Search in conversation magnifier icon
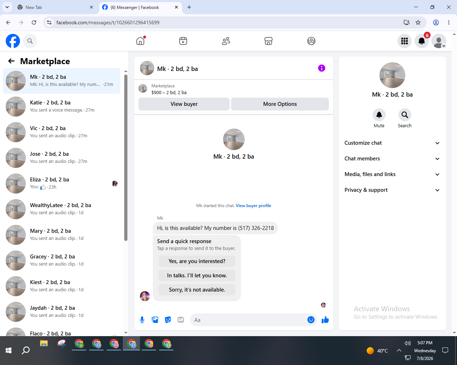This screenshot has height=365, width=457. pyautogui.click(x=405, y=115)
